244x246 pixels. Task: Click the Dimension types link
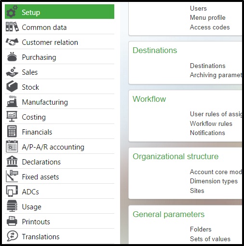214,181
